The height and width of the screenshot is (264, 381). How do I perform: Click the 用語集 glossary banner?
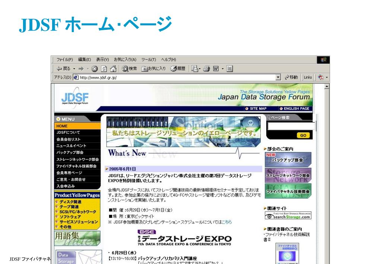pyautogui.click(x=77, y=238)
